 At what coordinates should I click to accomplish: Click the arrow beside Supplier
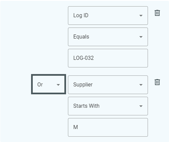[141, 85]
